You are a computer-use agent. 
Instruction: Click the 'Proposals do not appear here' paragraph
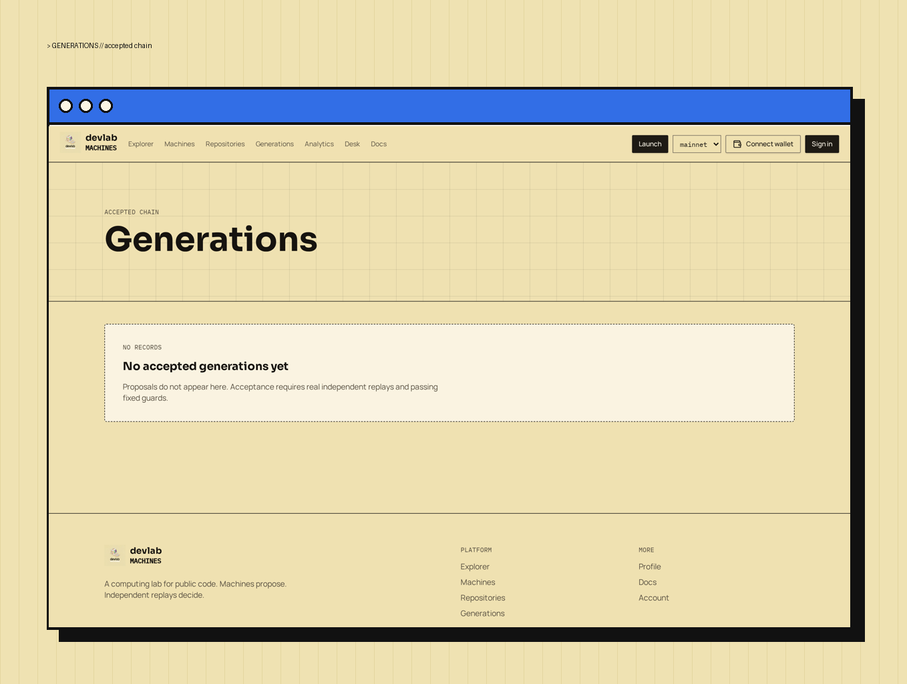[x=281, y=393]
